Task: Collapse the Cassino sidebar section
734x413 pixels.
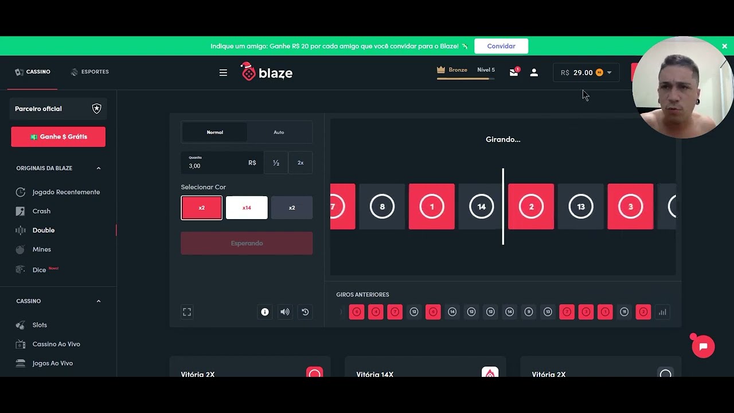Action: (x=99, y=301)
